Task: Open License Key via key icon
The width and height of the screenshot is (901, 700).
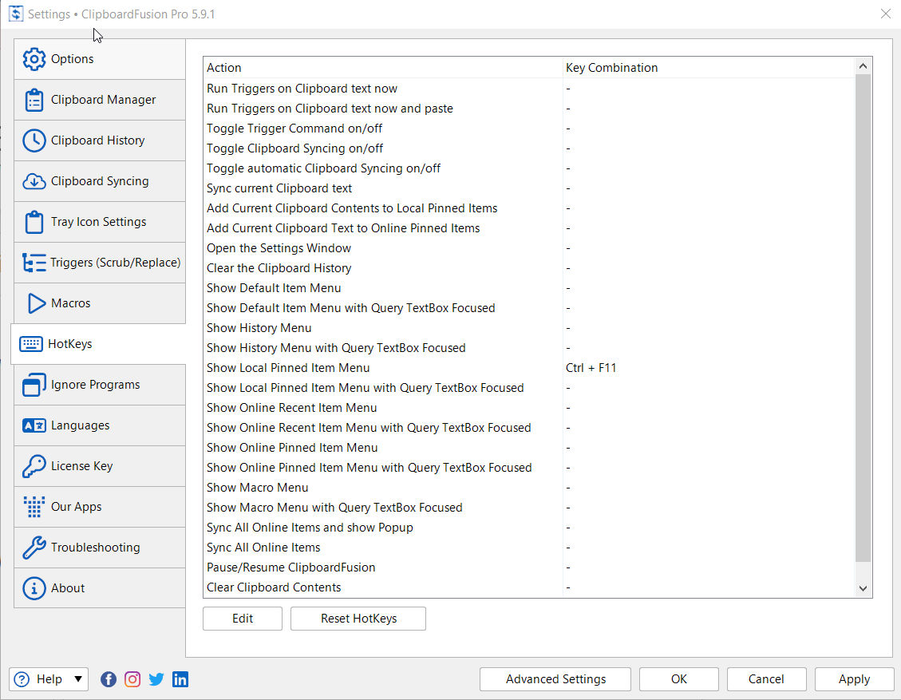Action: [34, 466]
